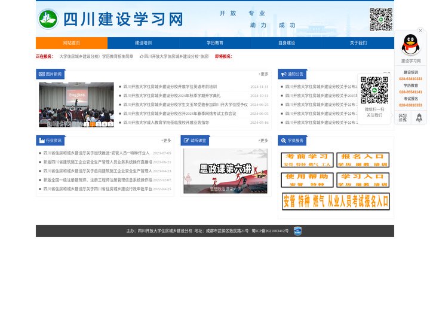Click the 试听课堂 edit header icon

[x=186, y=141]
